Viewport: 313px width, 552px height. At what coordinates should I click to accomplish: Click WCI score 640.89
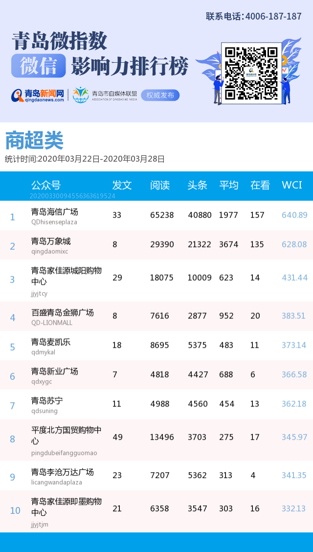point(294,215)
